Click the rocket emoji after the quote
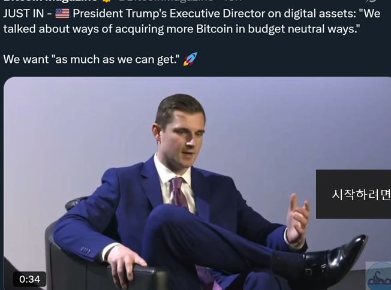 pos(190,59)
